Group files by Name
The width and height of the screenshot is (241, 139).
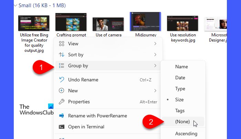pyautogui.click(x=181, y=67)
